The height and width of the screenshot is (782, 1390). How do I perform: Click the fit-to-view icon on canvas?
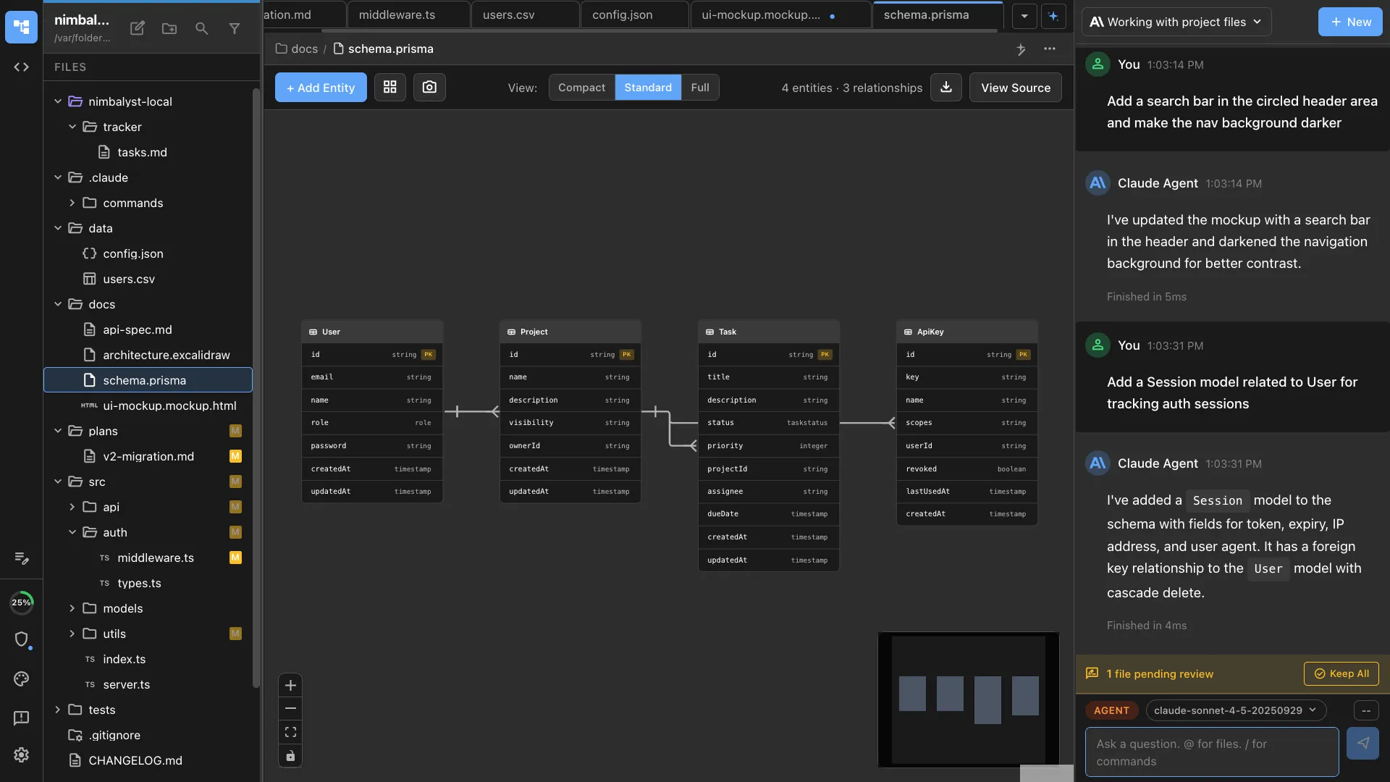[290, 732]
